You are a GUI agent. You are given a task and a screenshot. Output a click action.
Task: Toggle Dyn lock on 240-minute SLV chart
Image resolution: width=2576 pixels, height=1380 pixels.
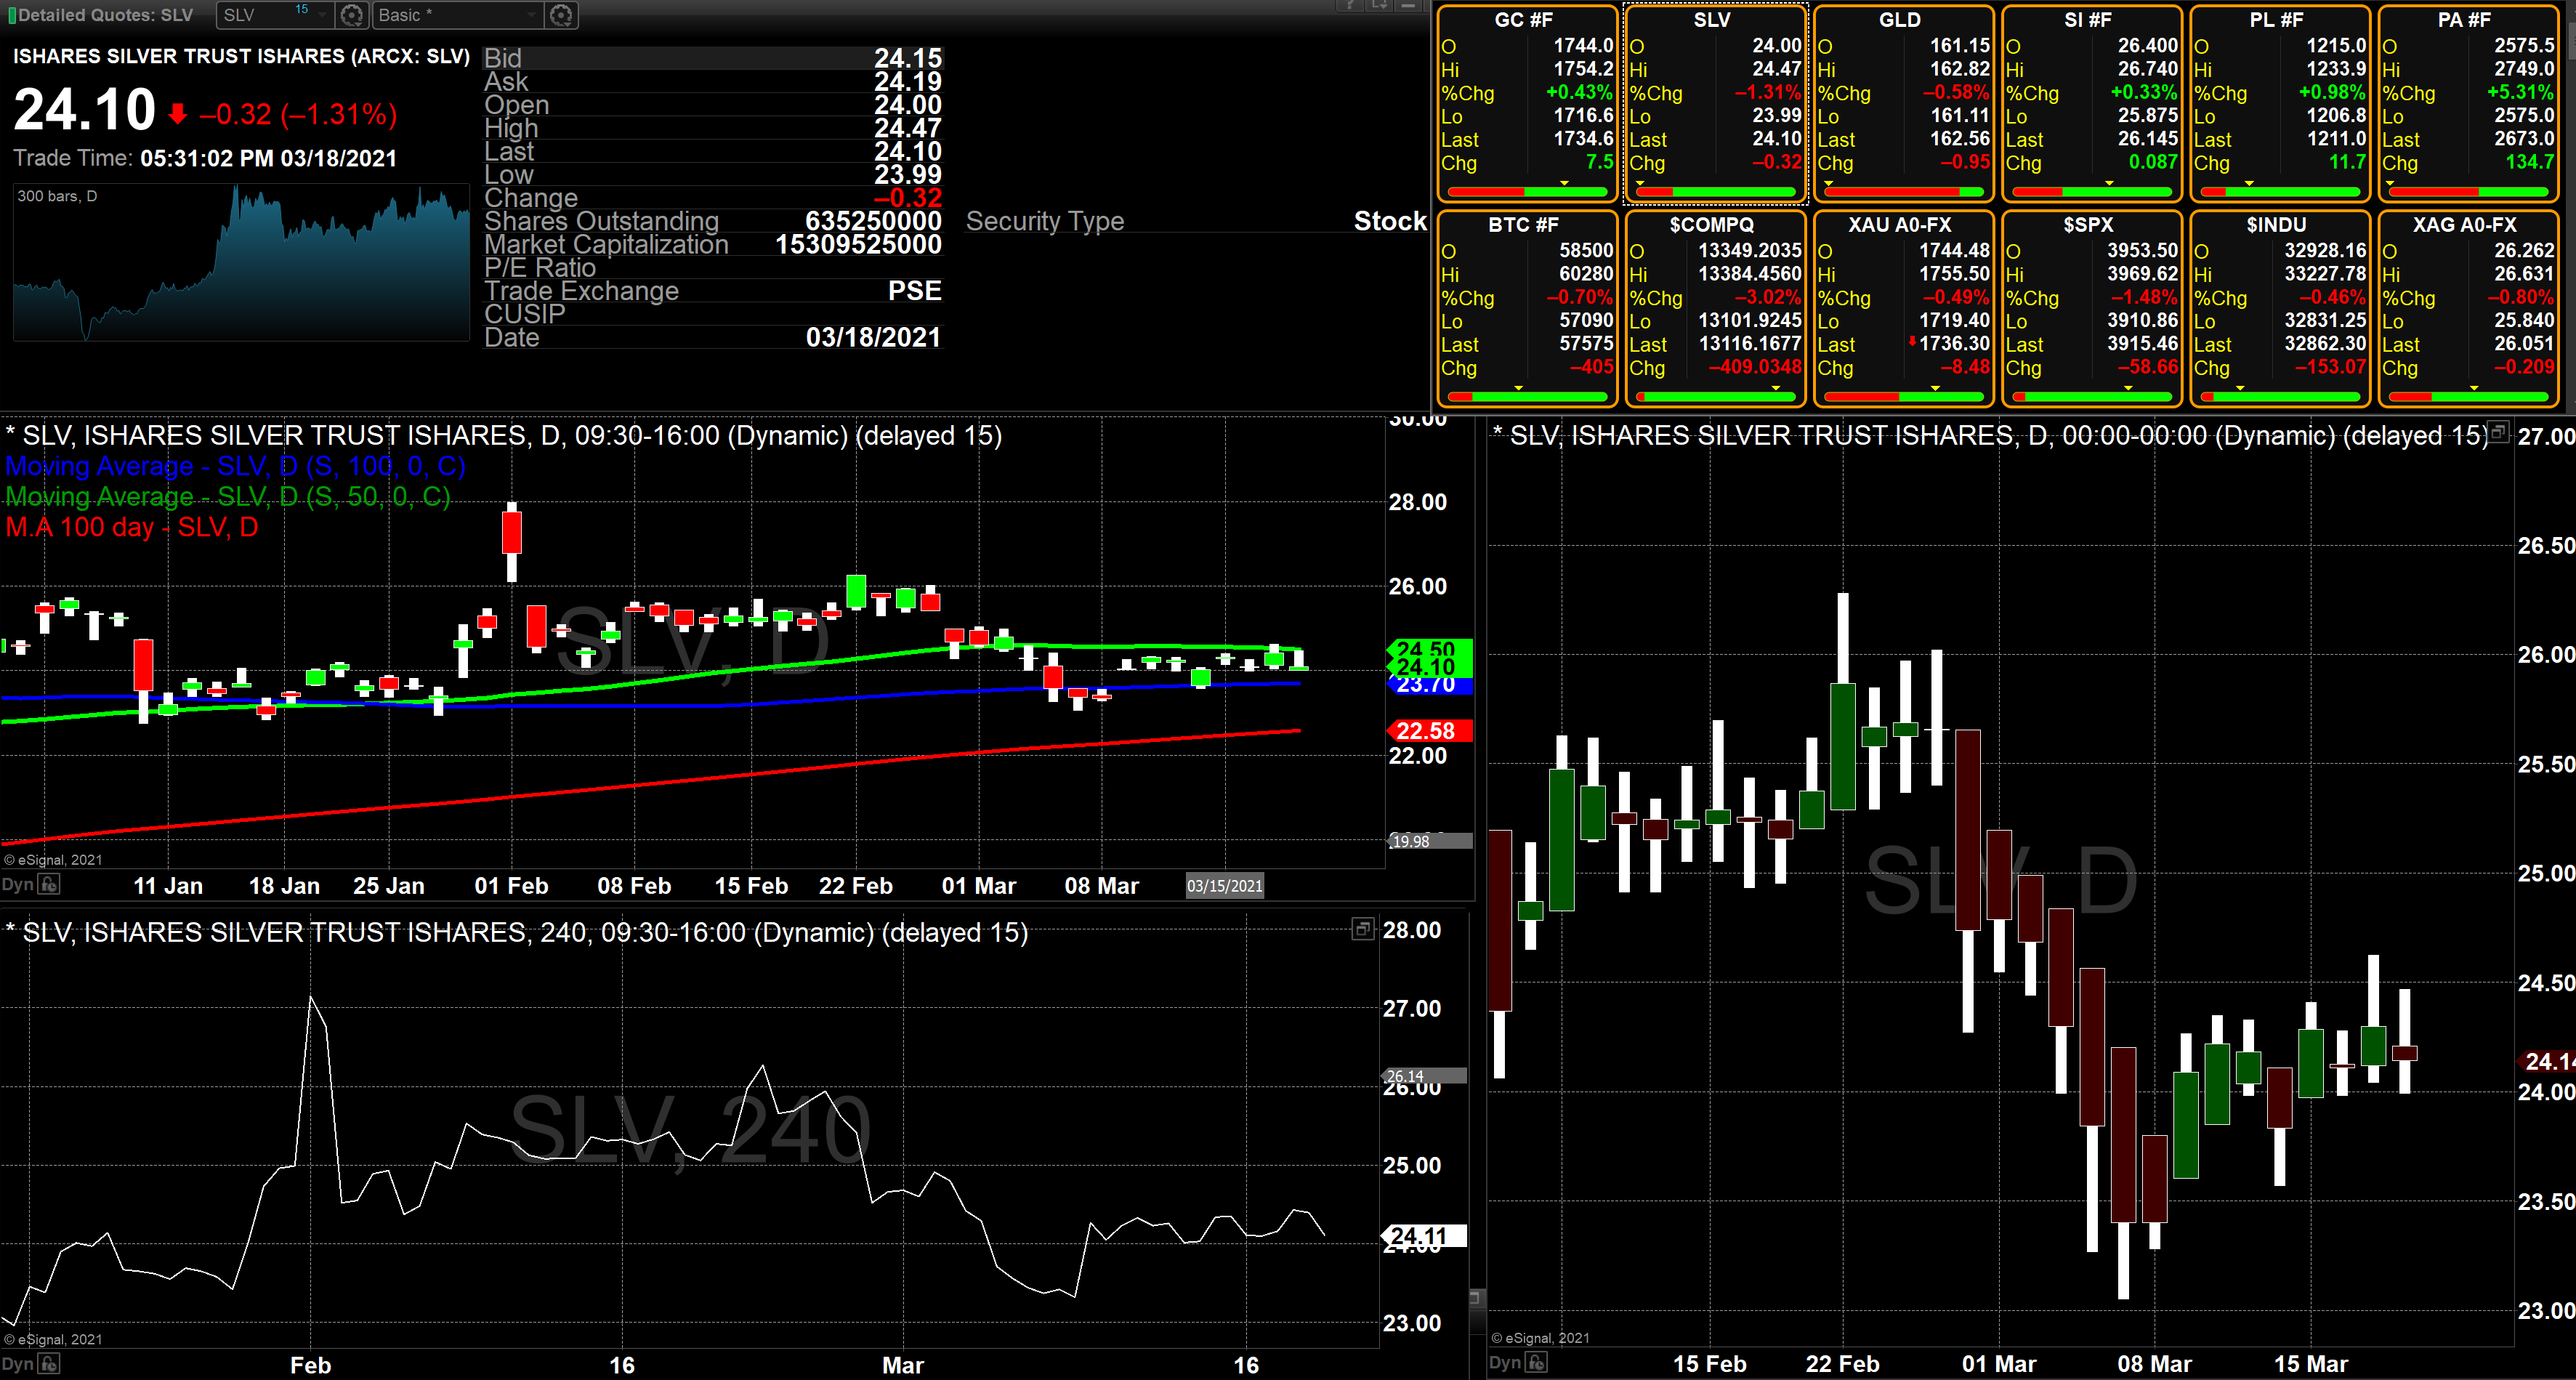(50, 1364)
